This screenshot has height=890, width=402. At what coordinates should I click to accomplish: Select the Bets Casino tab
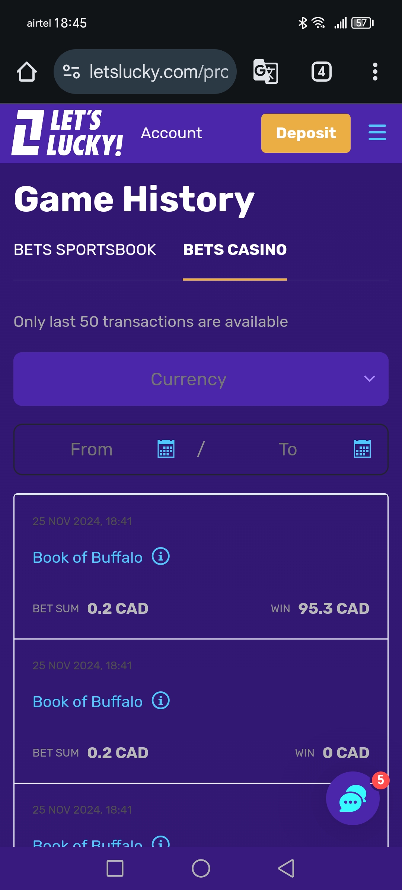[x=235, y=250]
